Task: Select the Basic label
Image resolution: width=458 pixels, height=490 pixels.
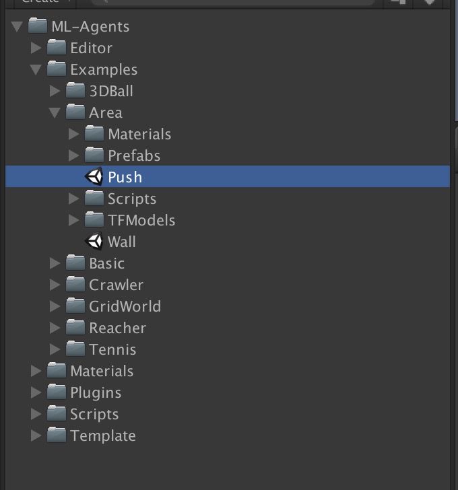Action: coord(106,264)
